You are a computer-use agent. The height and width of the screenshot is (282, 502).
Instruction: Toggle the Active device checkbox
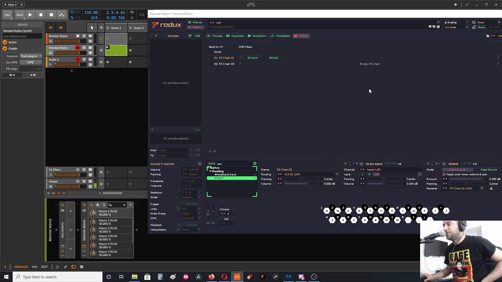[5, 42]
